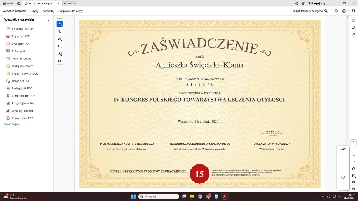Image resolution: width=358 pixels, height=201 pixels.
Task: Switch to the Edytuj tab
Action: pyautogui.click(x=34, y=11)
